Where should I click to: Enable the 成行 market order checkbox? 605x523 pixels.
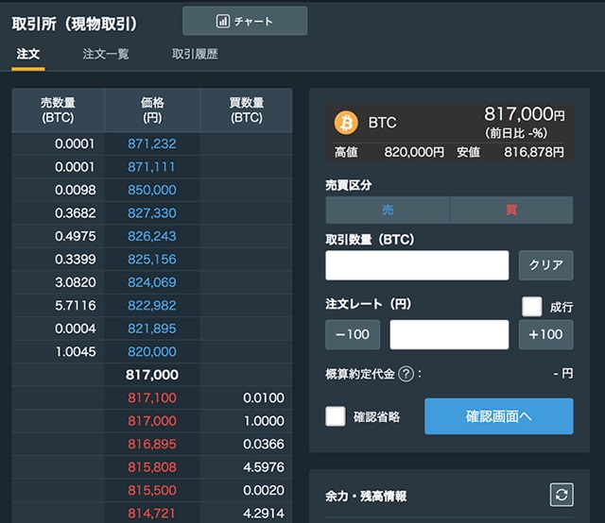[x=532, y=307]
